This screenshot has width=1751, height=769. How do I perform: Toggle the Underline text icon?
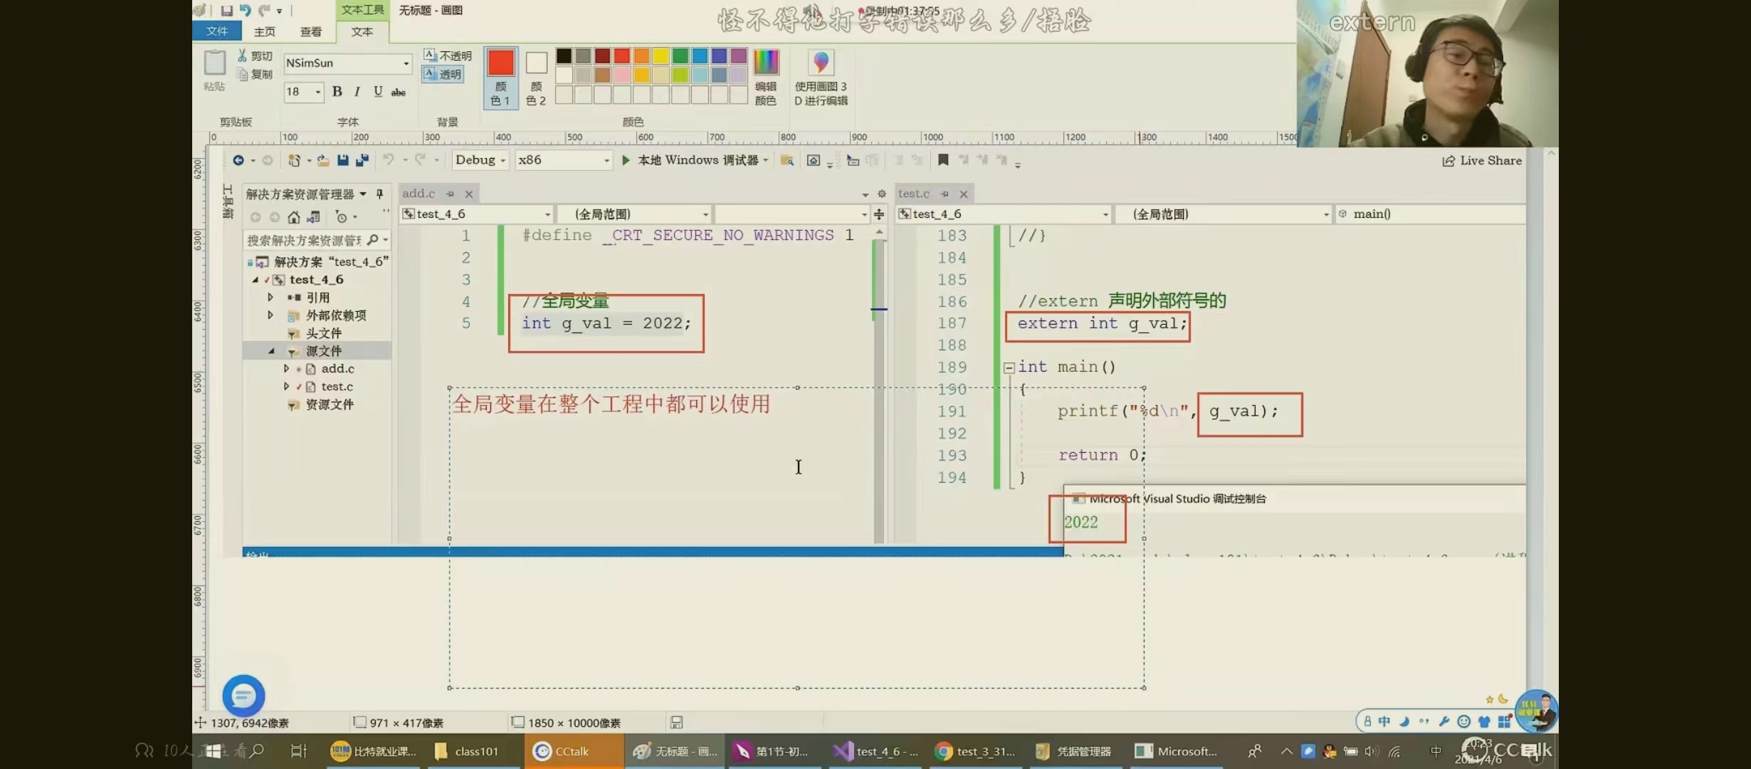tap(378, 91)
